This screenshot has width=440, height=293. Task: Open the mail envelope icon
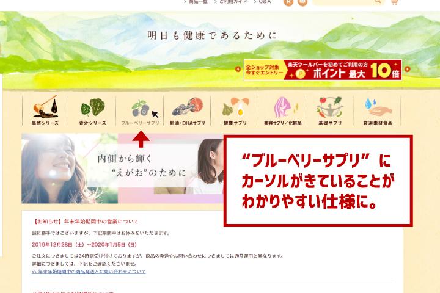click(302, 2)
